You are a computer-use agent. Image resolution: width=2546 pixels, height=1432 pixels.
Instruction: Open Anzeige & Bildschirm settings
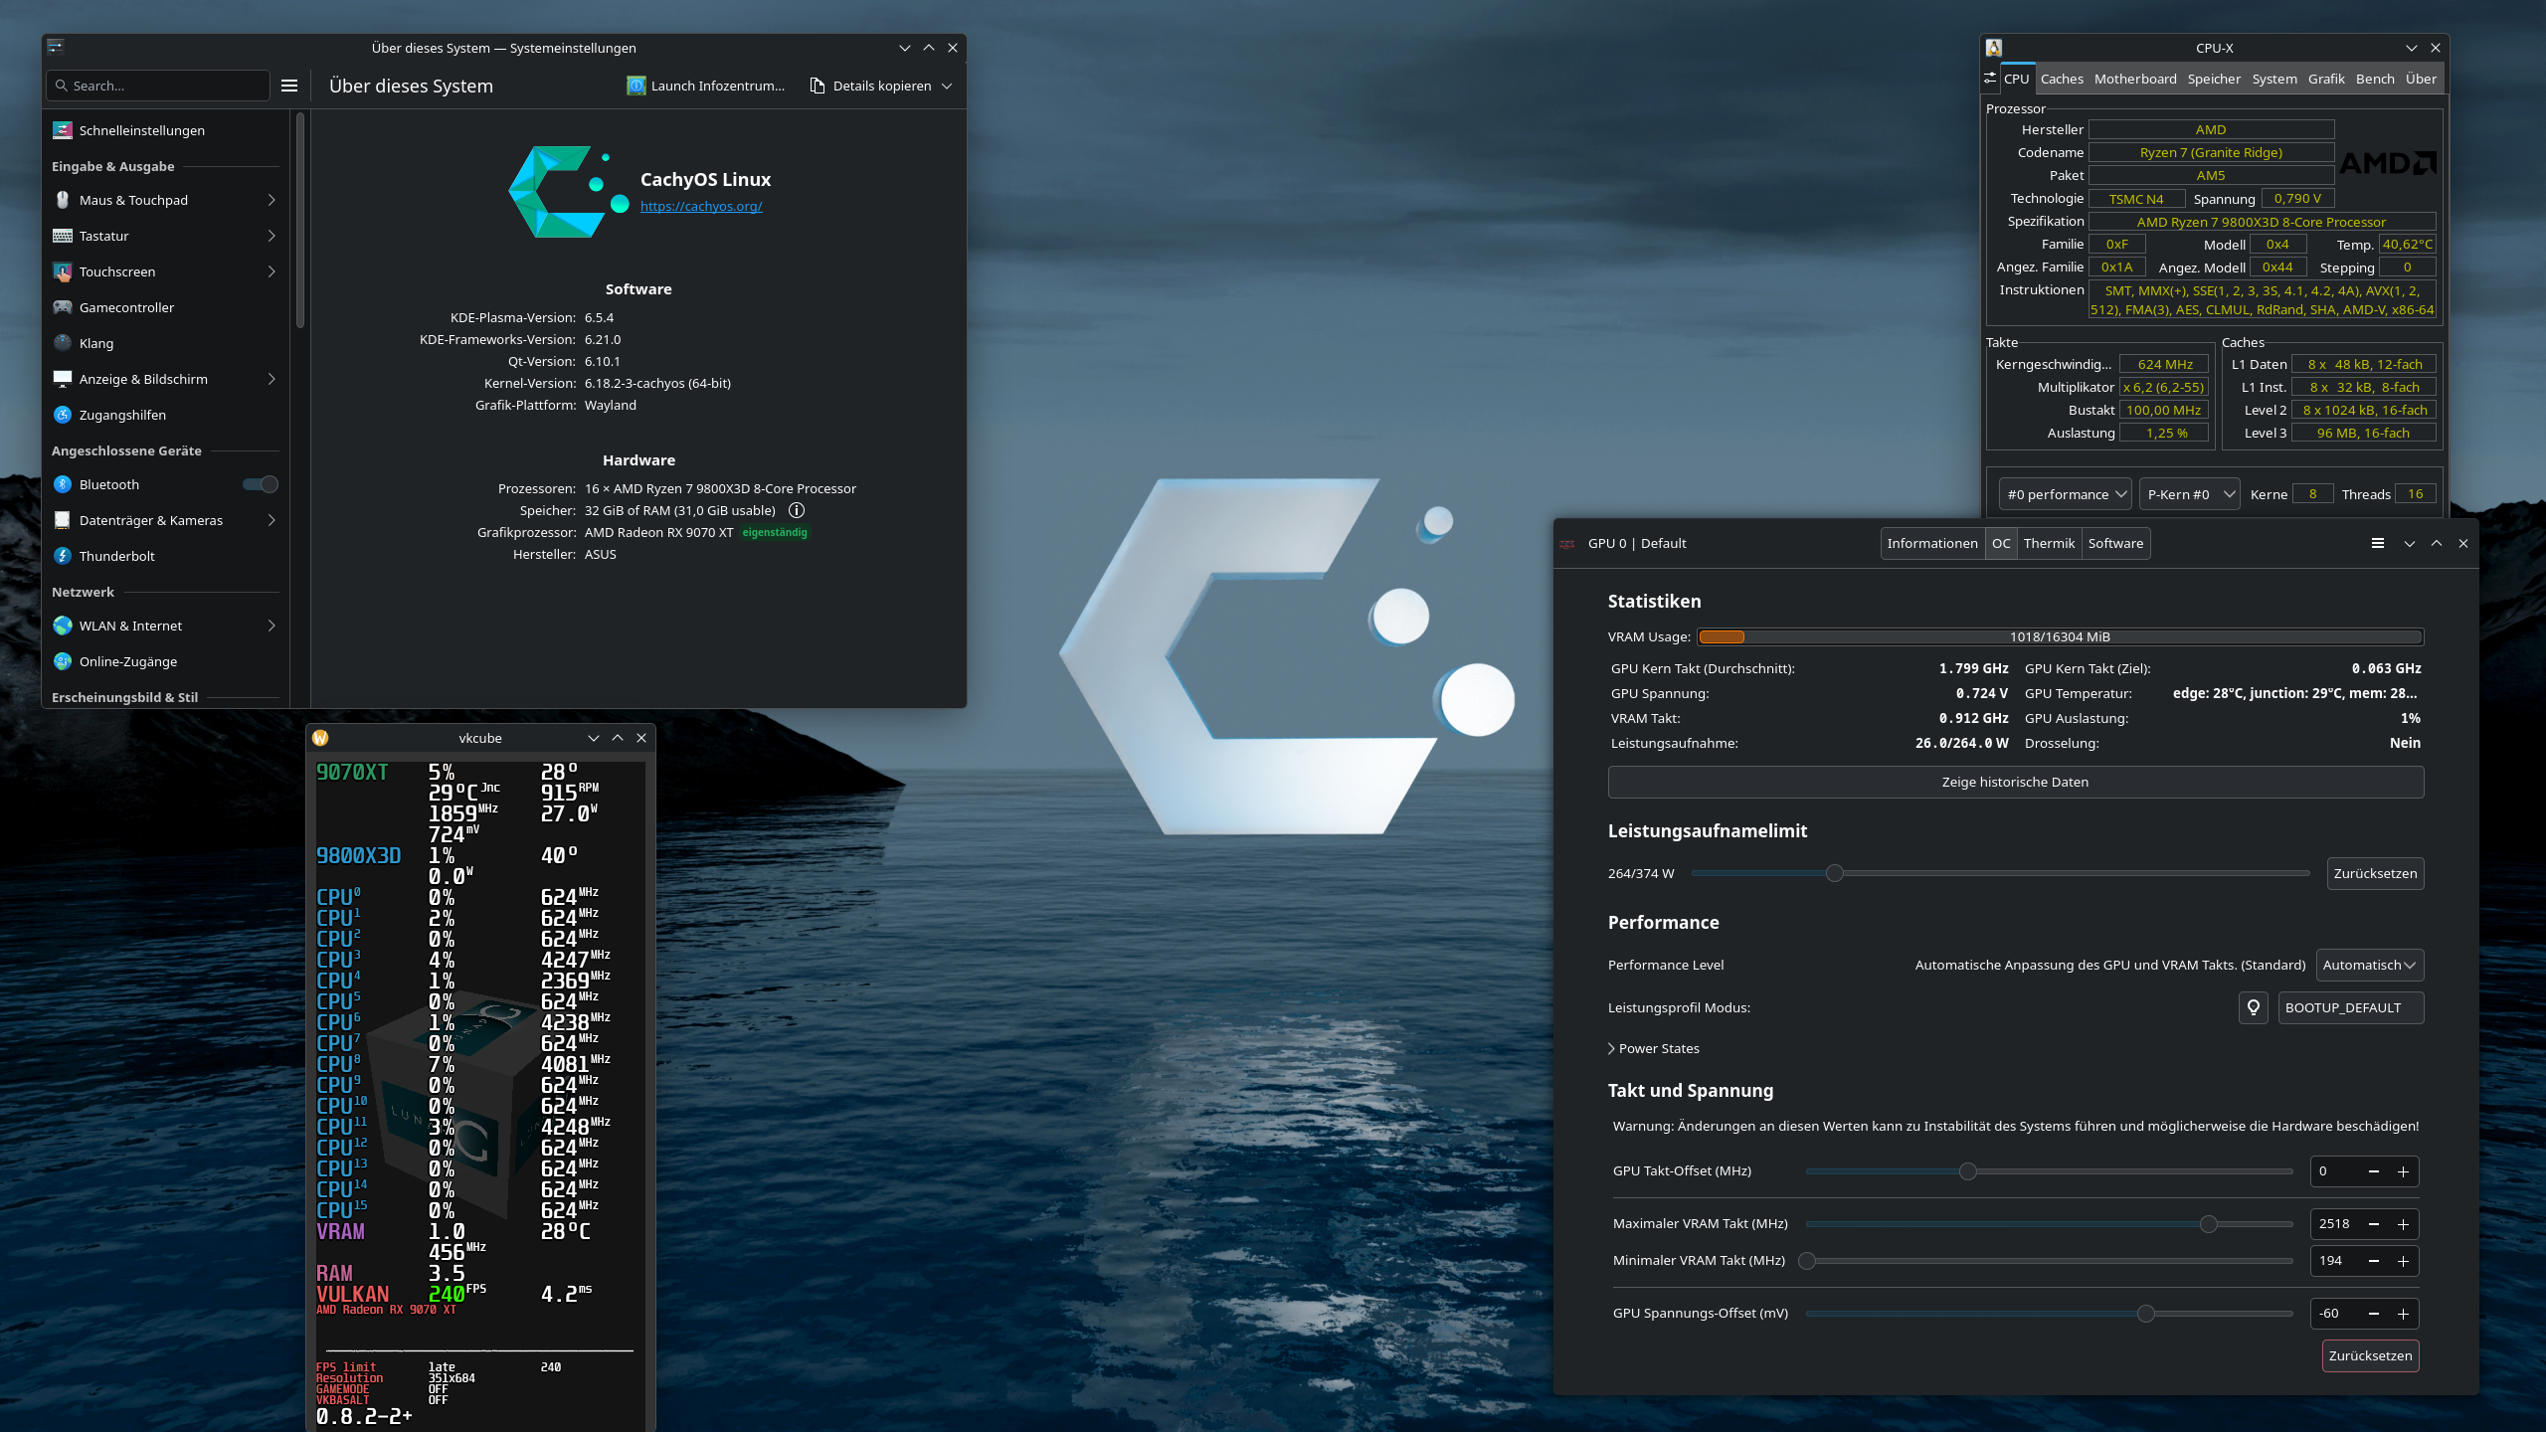tap(166, 379)
